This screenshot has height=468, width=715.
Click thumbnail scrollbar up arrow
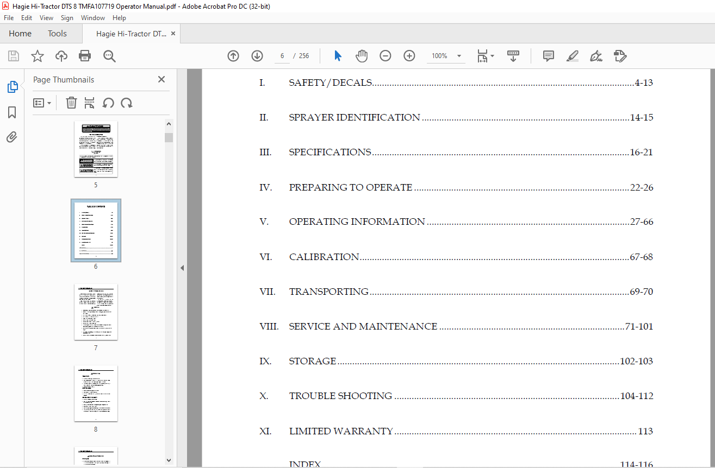pos(169,124)
